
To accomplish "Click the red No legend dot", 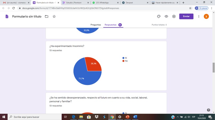I will click(x=123, y=61).
